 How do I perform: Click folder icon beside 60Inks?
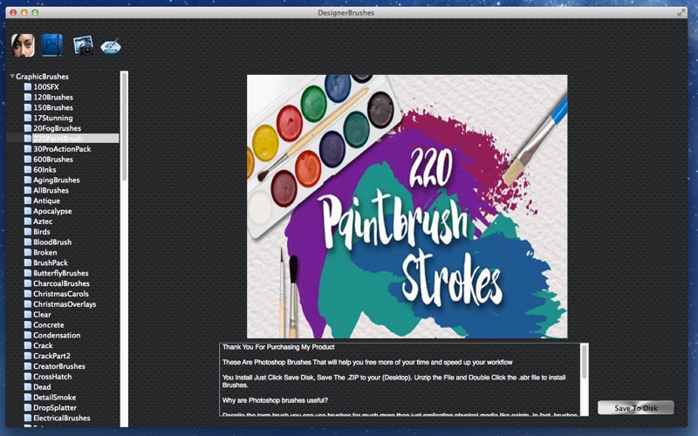tap(28, 169)
